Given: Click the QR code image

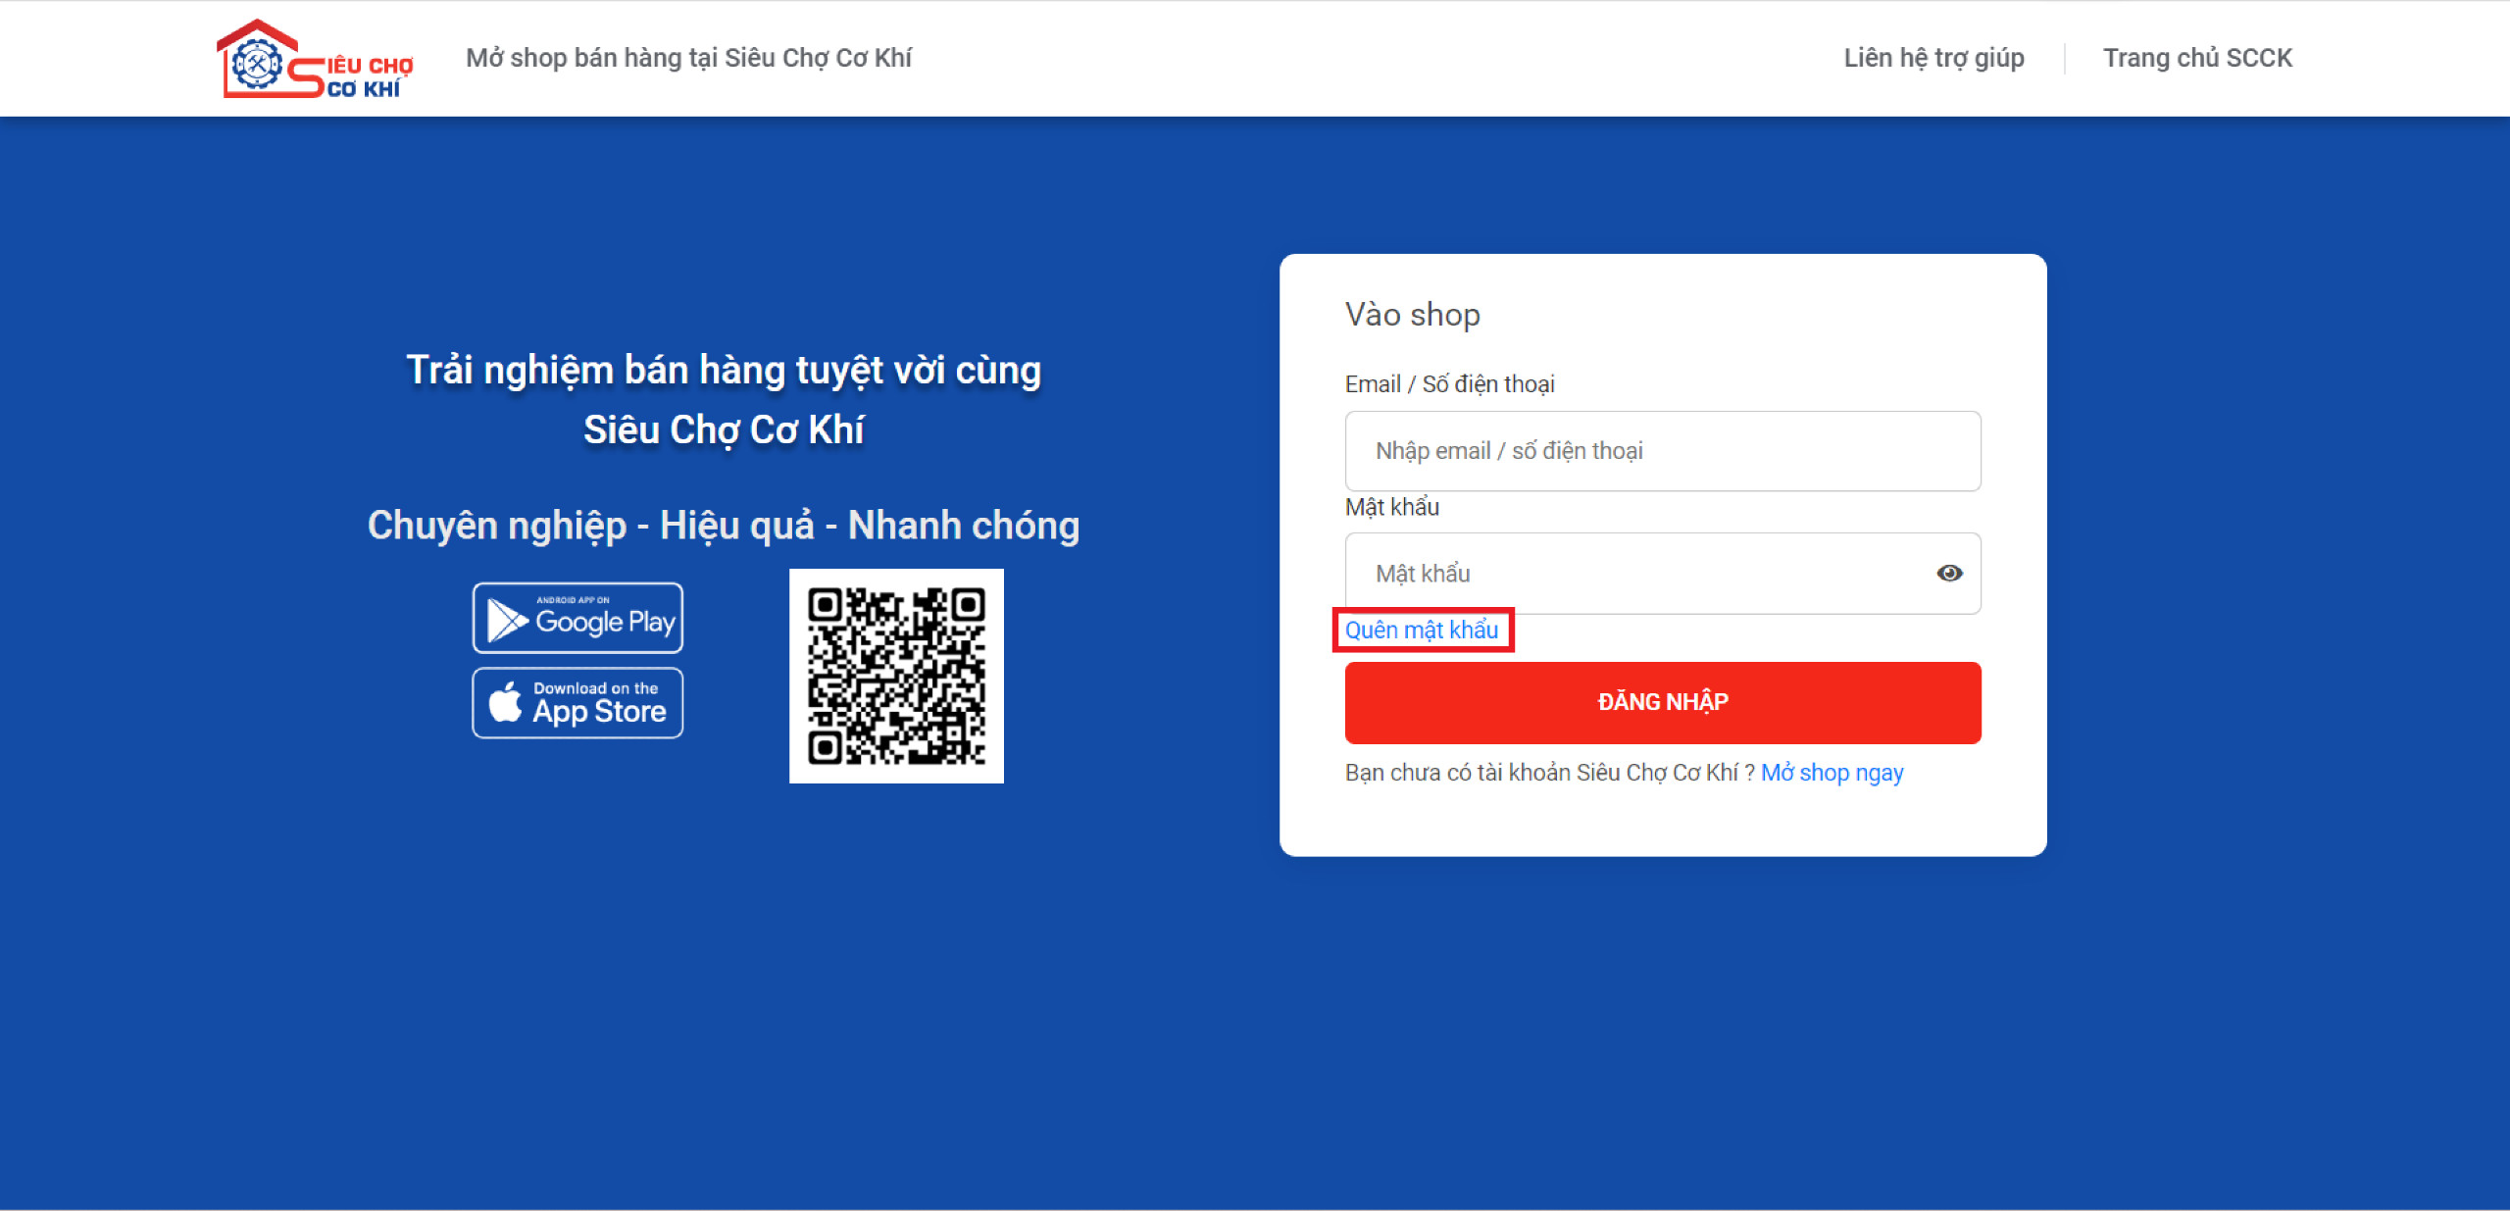Looking at the screenshot, I should [x=896, y=676].
